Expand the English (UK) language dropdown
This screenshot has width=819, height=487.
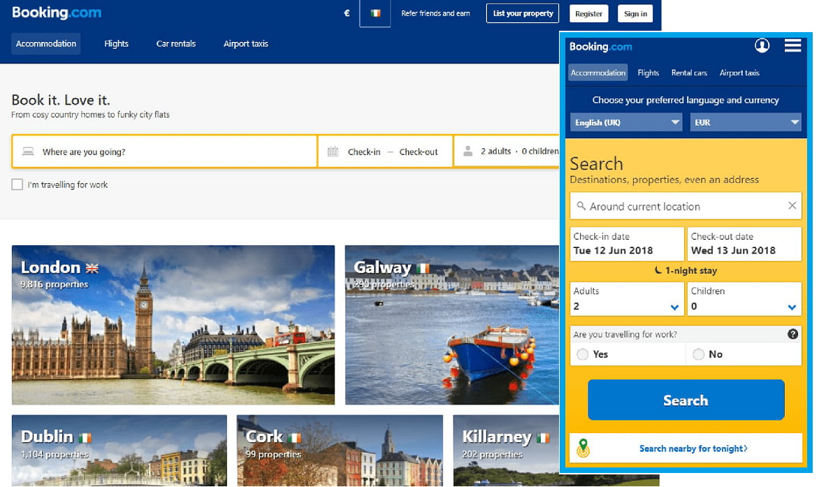(x=626, y=122)
